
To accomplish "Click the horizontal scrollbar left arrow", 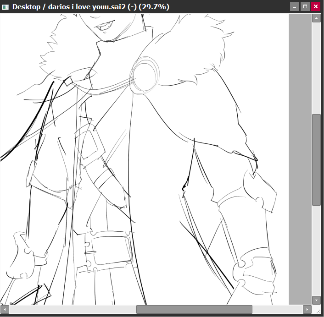I will (5, 309).
